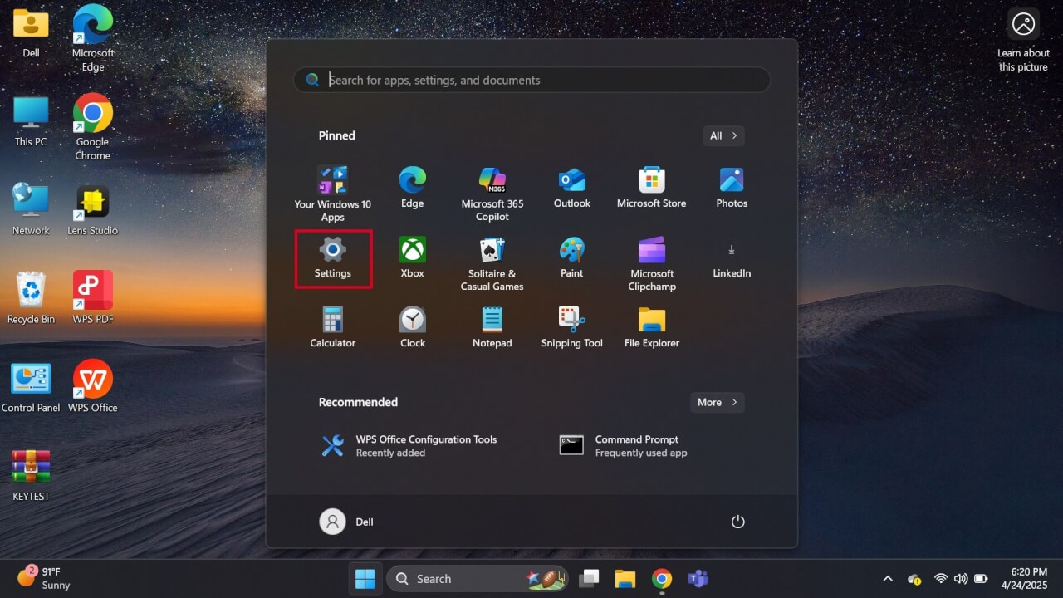Click the volume speaker tray icon

[x=961, y=579]
